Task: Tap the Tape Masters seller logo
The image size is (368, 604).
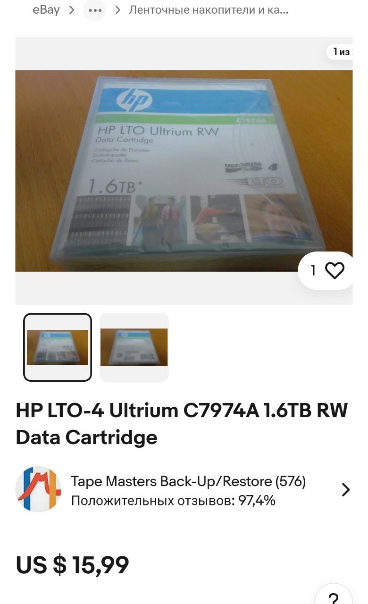Action: [38, 489]
